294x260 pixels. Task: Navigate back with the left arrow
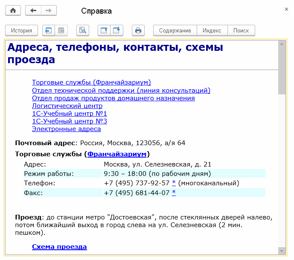click(x=33, y=11)
